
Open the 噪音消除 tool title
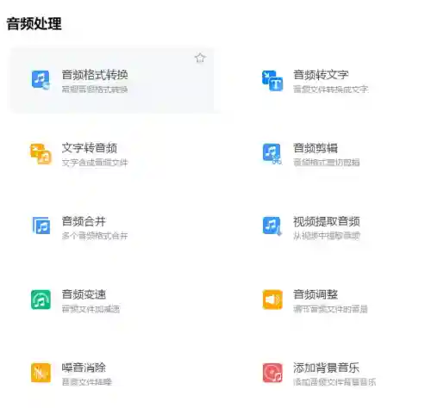[84, 368]
